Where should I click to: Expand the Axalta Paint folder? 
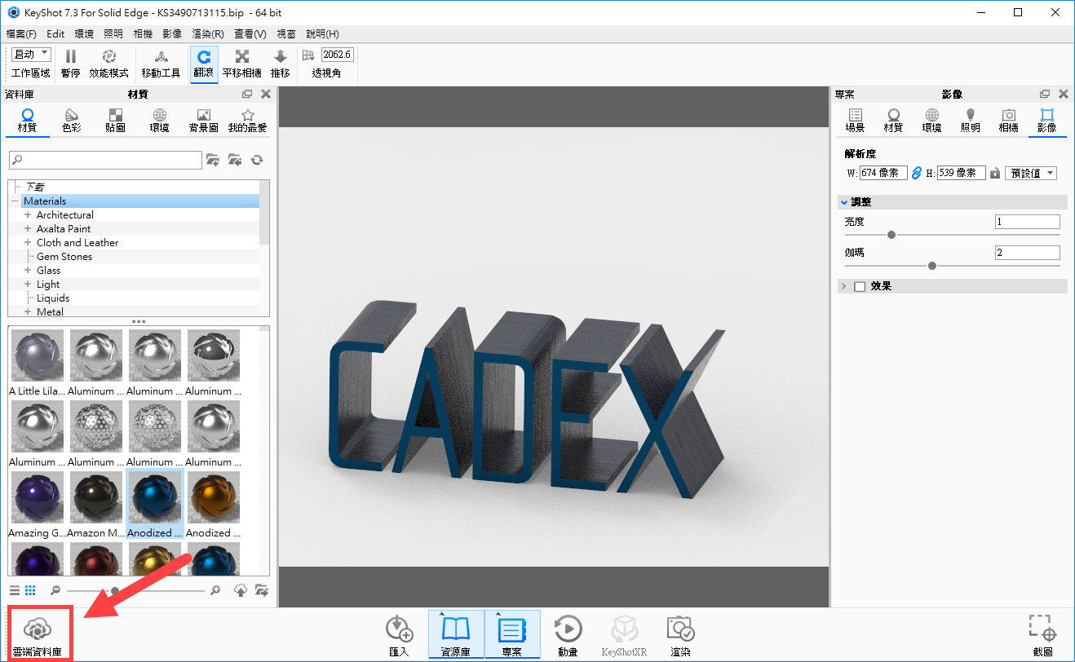click(28, 229)
